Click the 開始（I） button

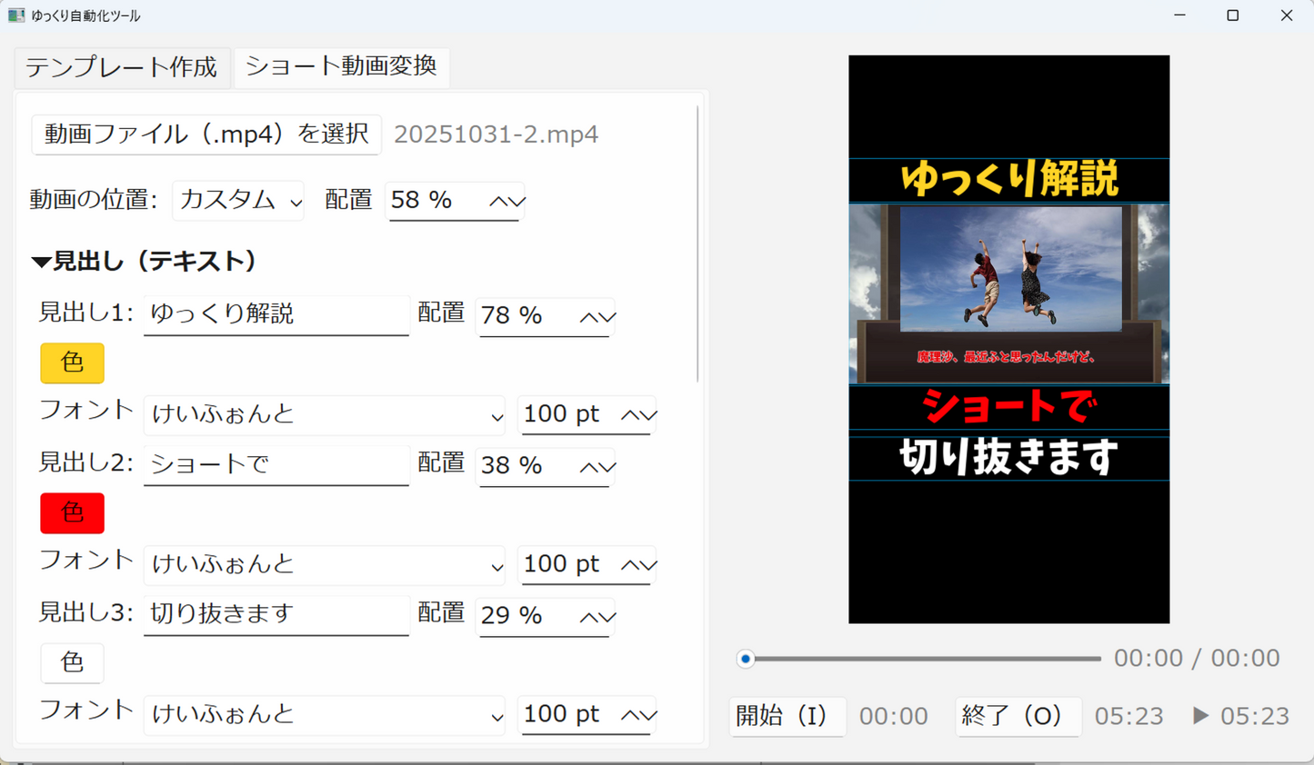(x=787, y=717)
